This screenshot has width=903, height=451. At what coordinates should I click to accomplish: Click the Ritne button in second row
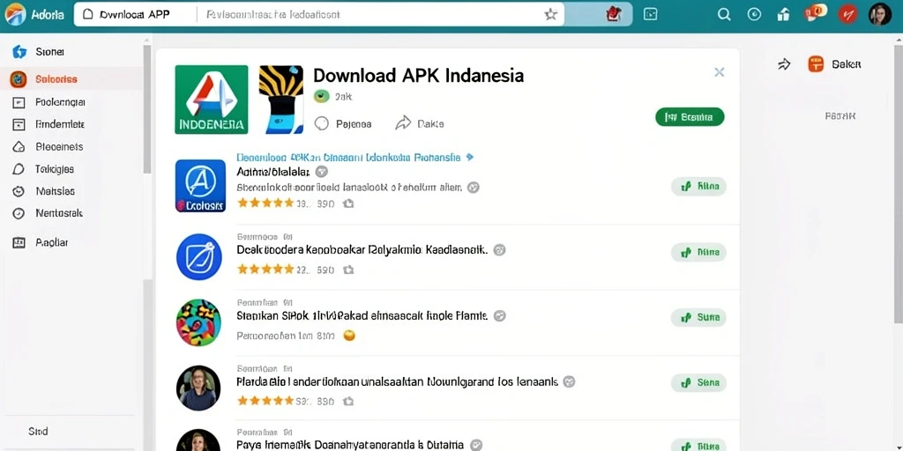(x=698, y=252)
